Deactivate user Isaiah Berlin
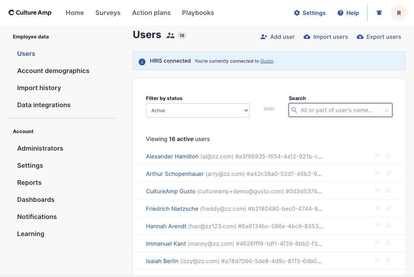 tap(389, 260)
